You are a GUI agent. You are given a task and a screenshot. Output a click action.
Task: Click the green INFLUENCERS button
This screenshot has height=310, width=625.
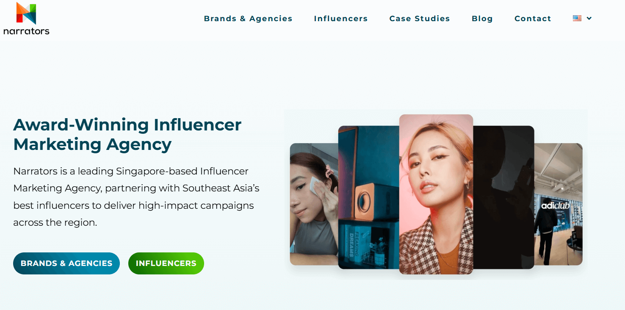click(x=166, y=263)
